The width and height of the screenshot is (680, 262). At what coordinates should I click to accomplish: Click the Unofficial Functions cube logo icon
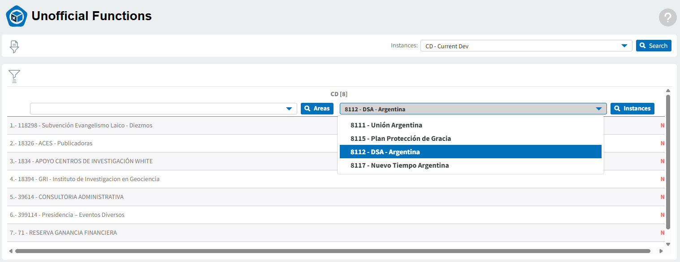point(17,17)
